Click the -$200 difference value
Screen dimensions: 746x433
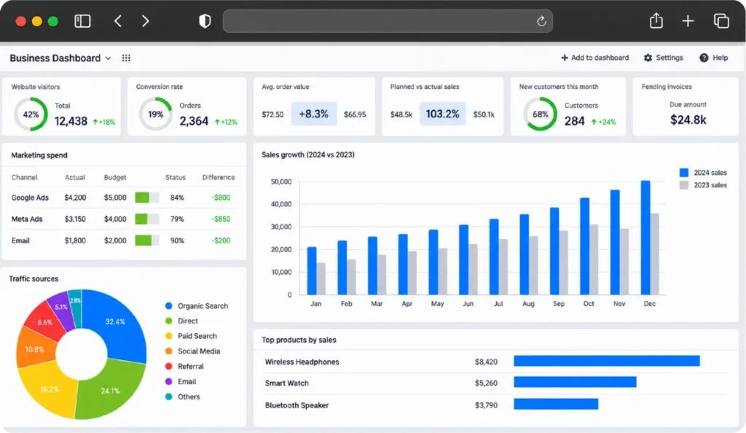221,241
